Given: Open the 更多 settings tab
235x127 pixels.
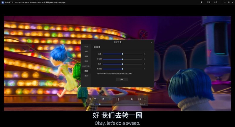Looking at the screenshot, I should point(86,76).
